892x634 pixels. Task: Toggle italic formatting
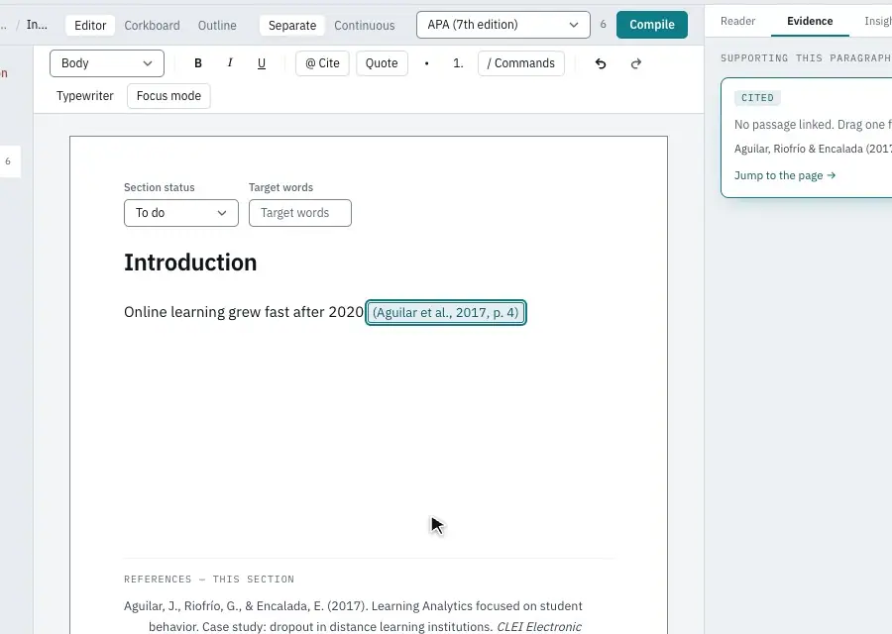pos(230,63)
